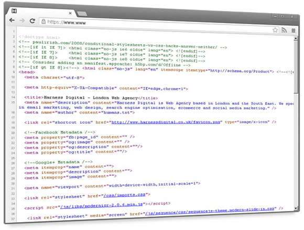Click the '<!--Google+ Metadata /-->' comment
Screen dimensions: 304x230
[58, 162]
